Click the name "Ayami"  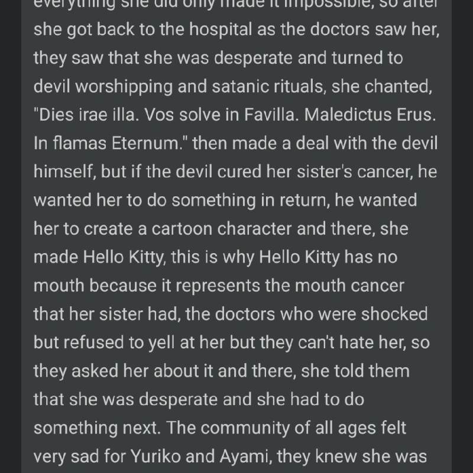click(244, 456)
